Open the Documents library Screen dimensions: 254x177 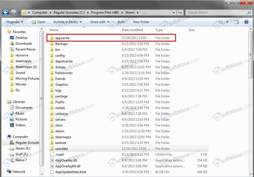(21, 108)
